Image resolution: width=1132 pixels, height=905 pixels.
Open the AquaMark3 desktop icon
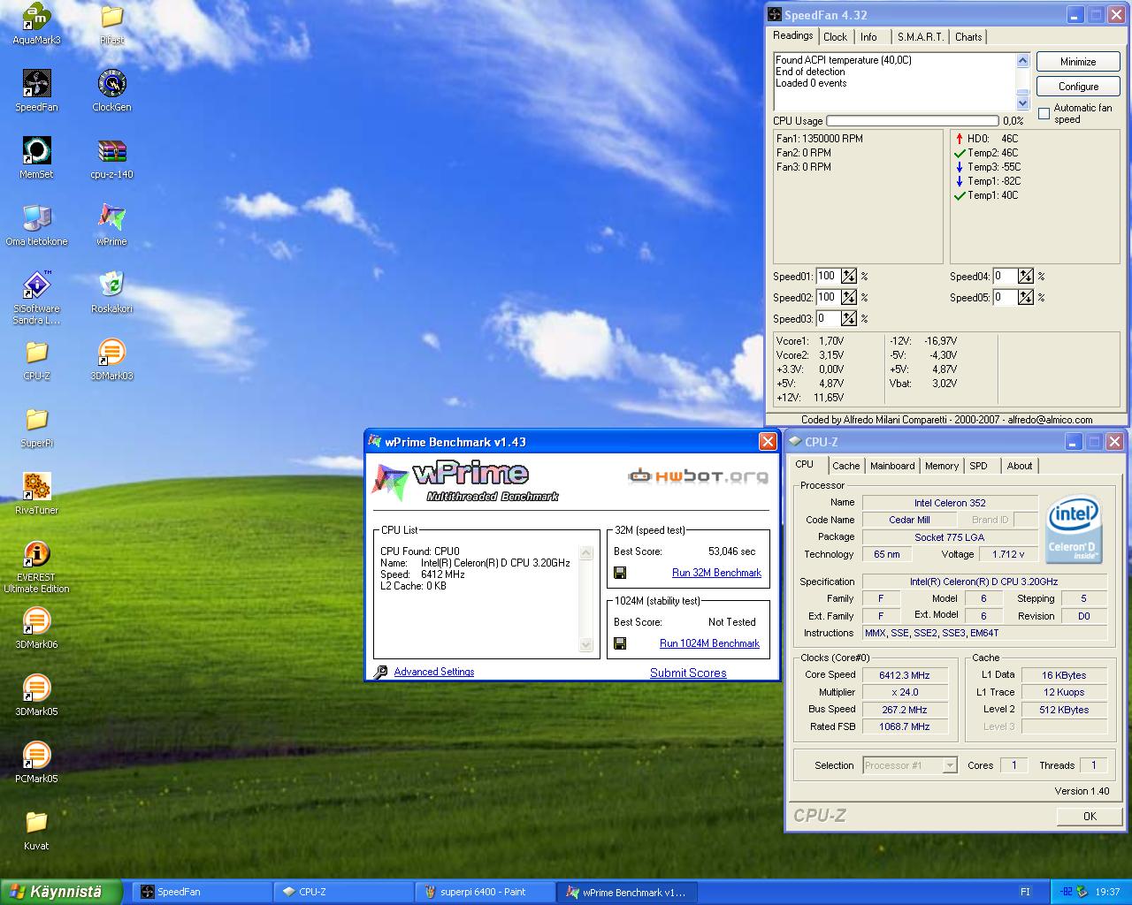[x=36, y=23]
